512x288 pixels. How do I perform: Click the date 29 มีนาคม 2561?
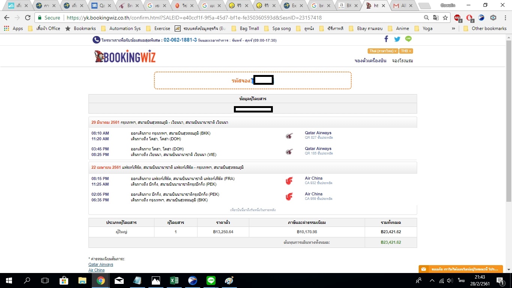click(105, 122)
